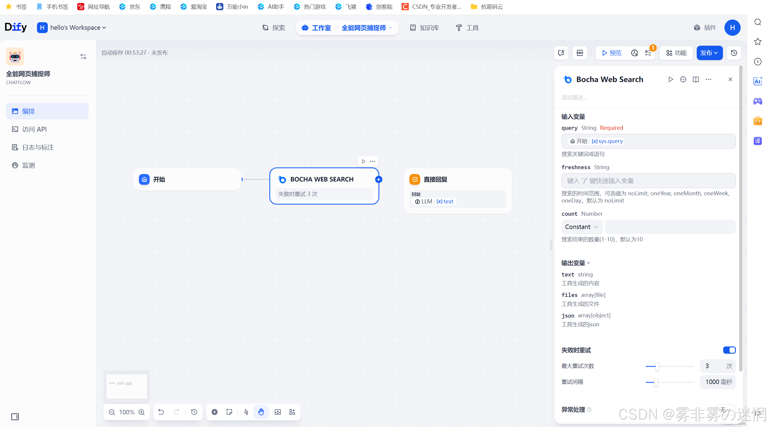Open the user avatar H menu
Image resolution: width=768 pixels, height=427 pixels.
click(733, 28)
